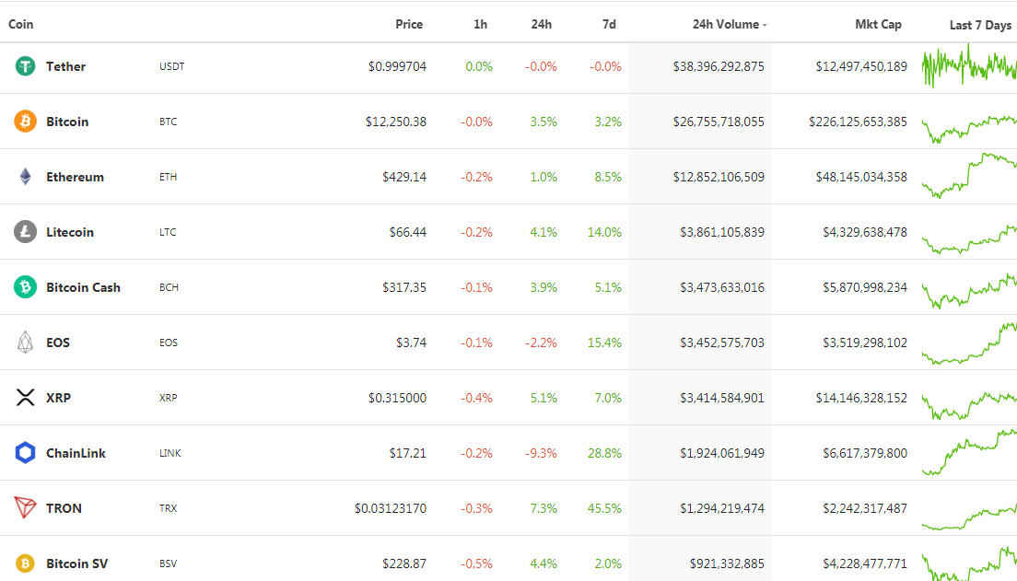This screenshot has width=1017, height=581.
Task: Click the green Bitcoin Cash logo icon
Action: (x=25, y=287)
